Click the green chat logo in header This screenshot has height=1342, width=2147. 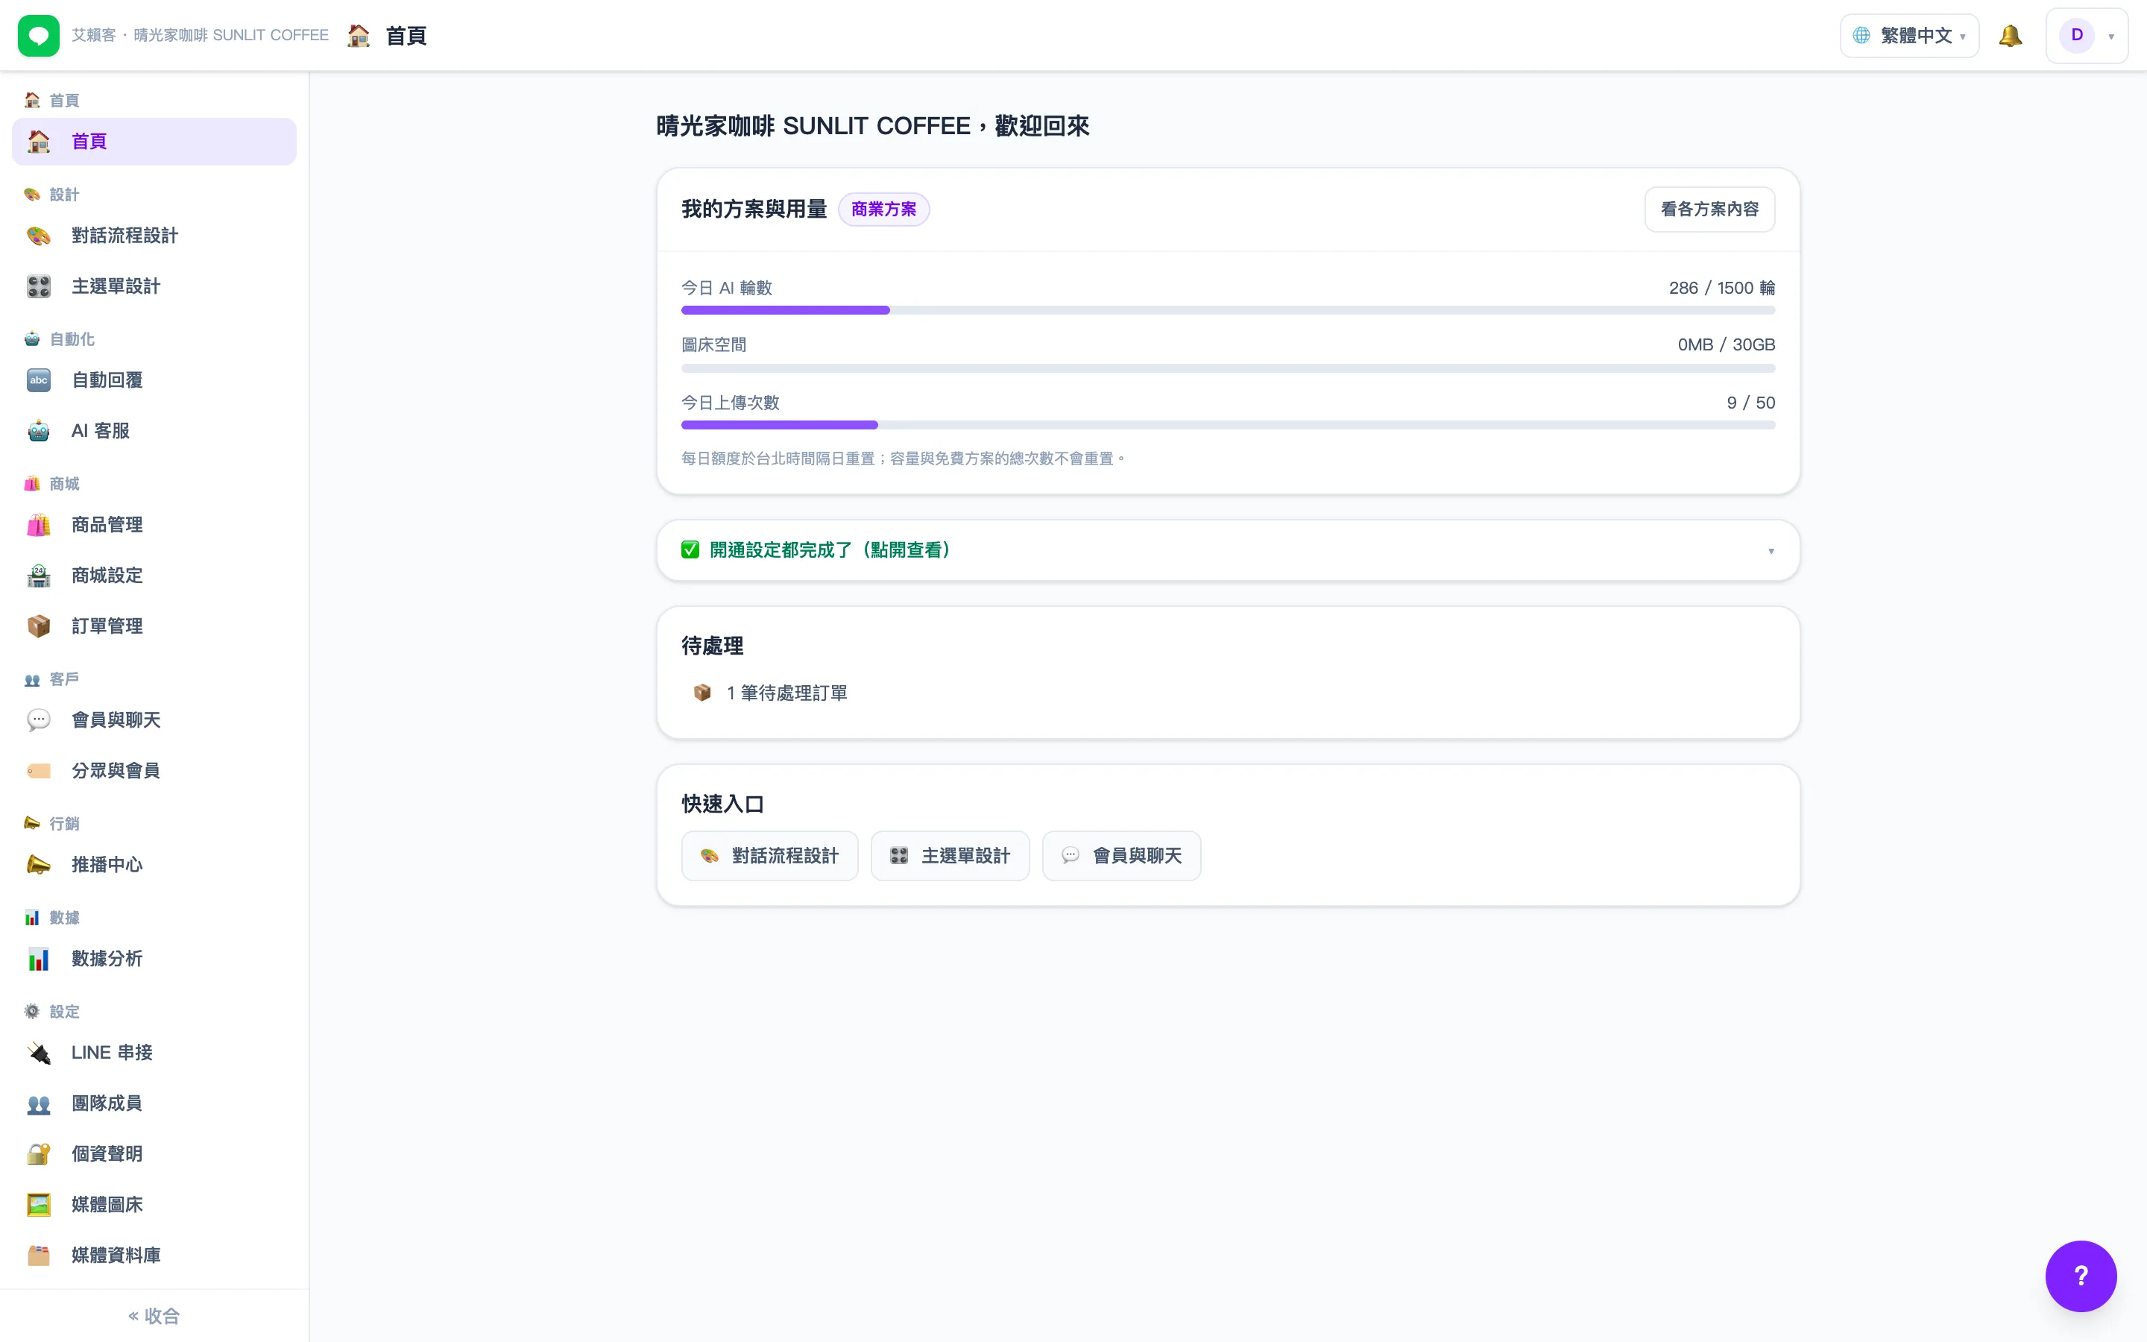[x=38, y=36]
